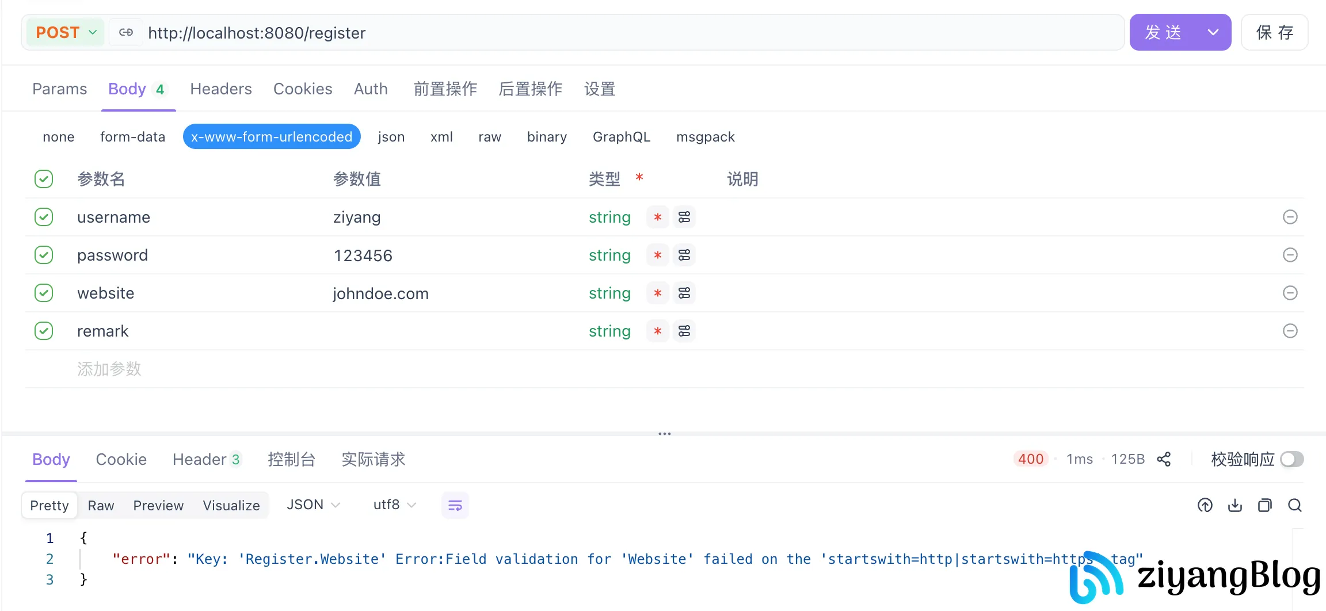Search within the response body
This screenshot has width=1326, height=611.
(x=1294, y=505)
